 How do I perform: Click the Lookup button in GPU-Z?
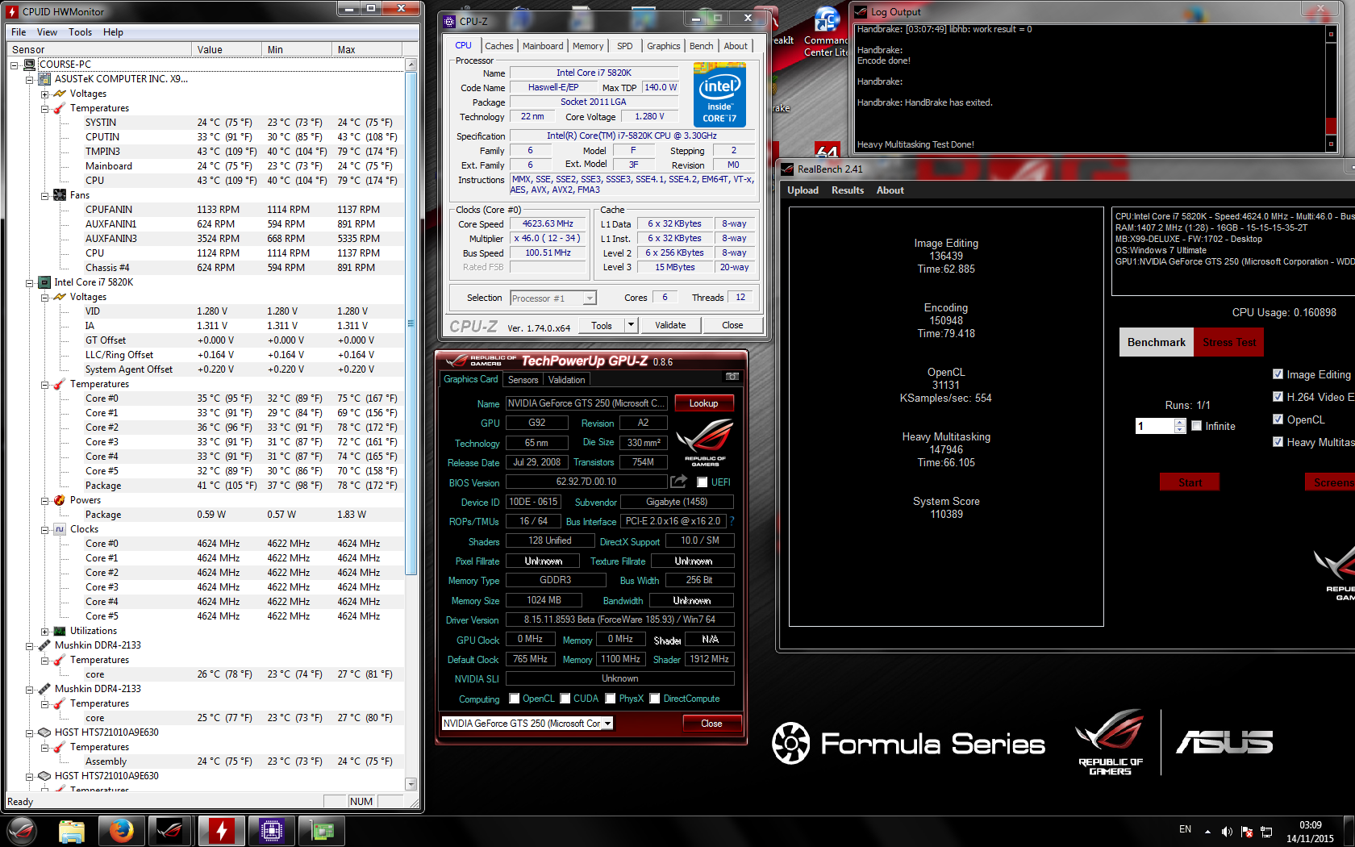point(703,403)
